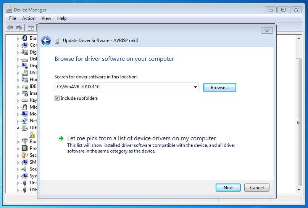Viewport: 308px width, 208px height.
Task: Select the Processors chip icon
Action: tap(25, 148)
